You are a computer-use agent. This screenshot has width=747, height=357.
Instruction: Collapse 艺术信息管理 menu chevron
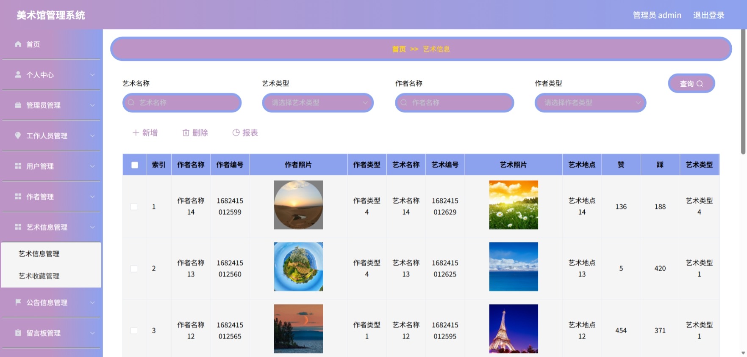[92, 227]
